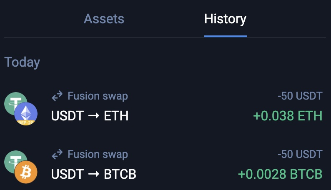Click swap arrows icon on BTCB transaction
The image size is (331, 190).
coord(57,155)
